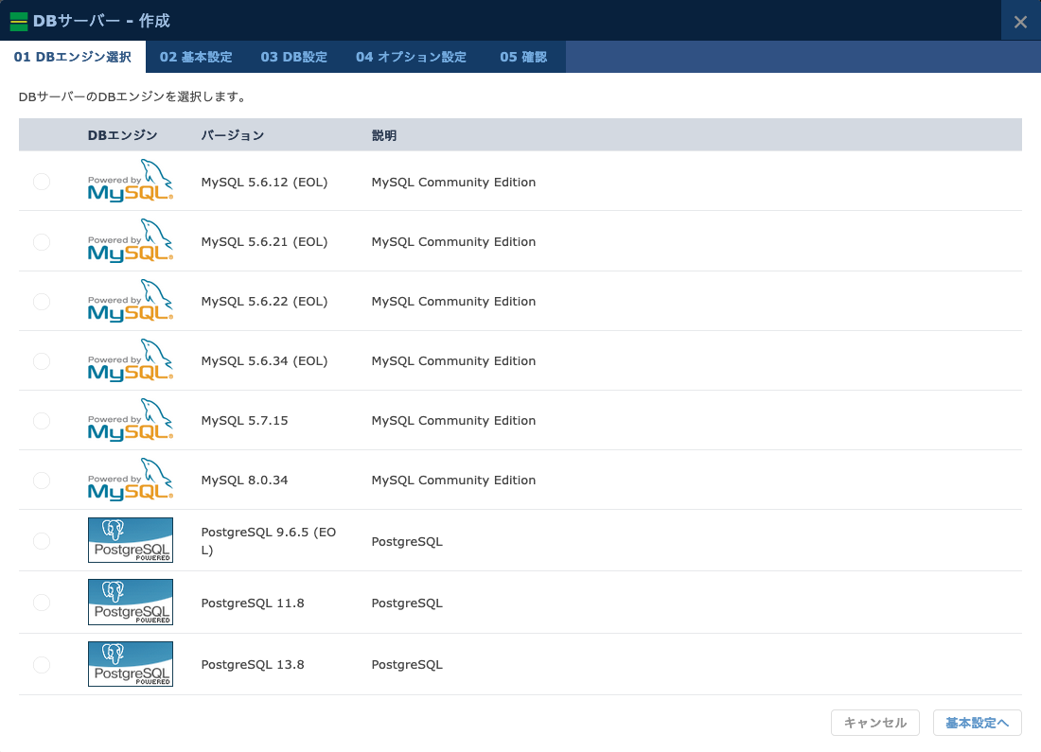The width and height of the screenshot is (1041, 752).
Task: Choose the MySQL 5.6.21 (EOL) radio button
Action: pyautogui.click(x=42, y=242)
